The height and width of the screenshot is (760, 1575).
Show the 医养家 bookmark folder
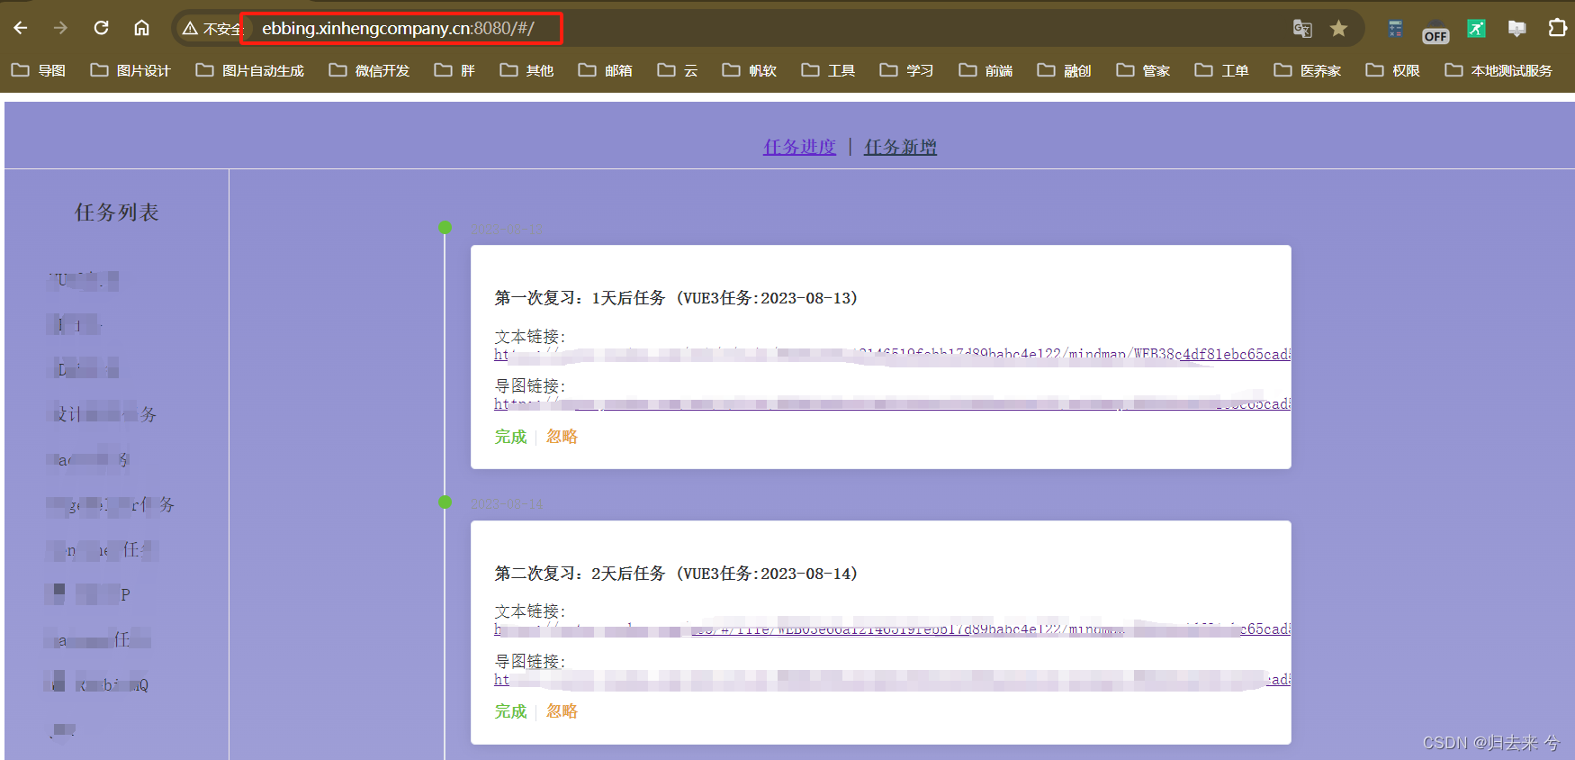1307,70
